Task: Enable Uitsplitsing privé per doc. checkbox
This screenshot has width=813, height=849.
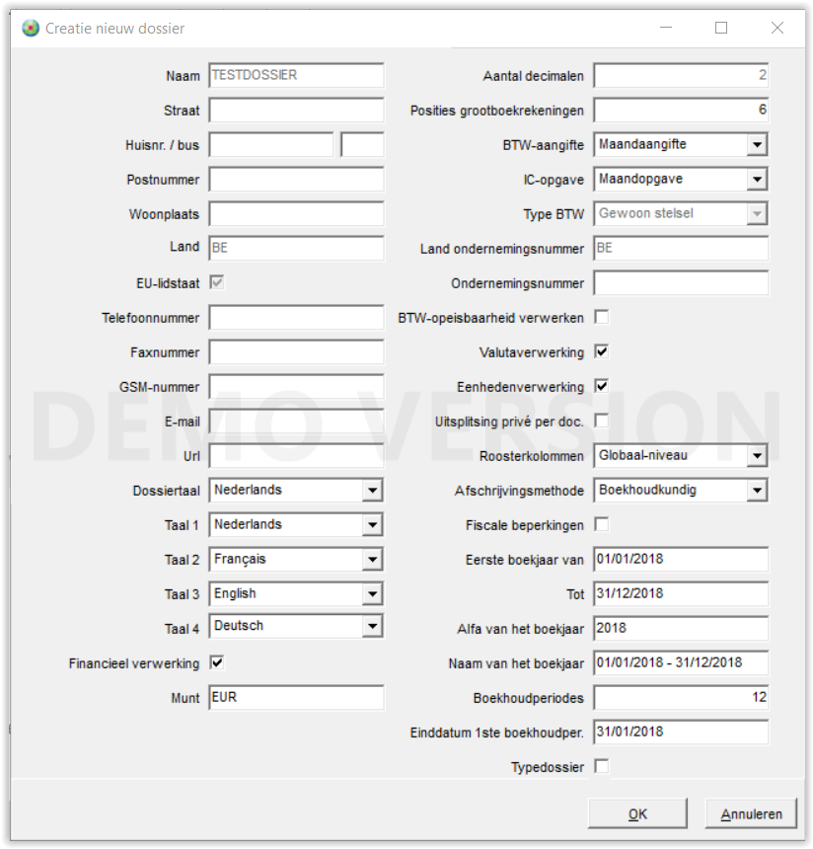Action: tap(602, 422)
